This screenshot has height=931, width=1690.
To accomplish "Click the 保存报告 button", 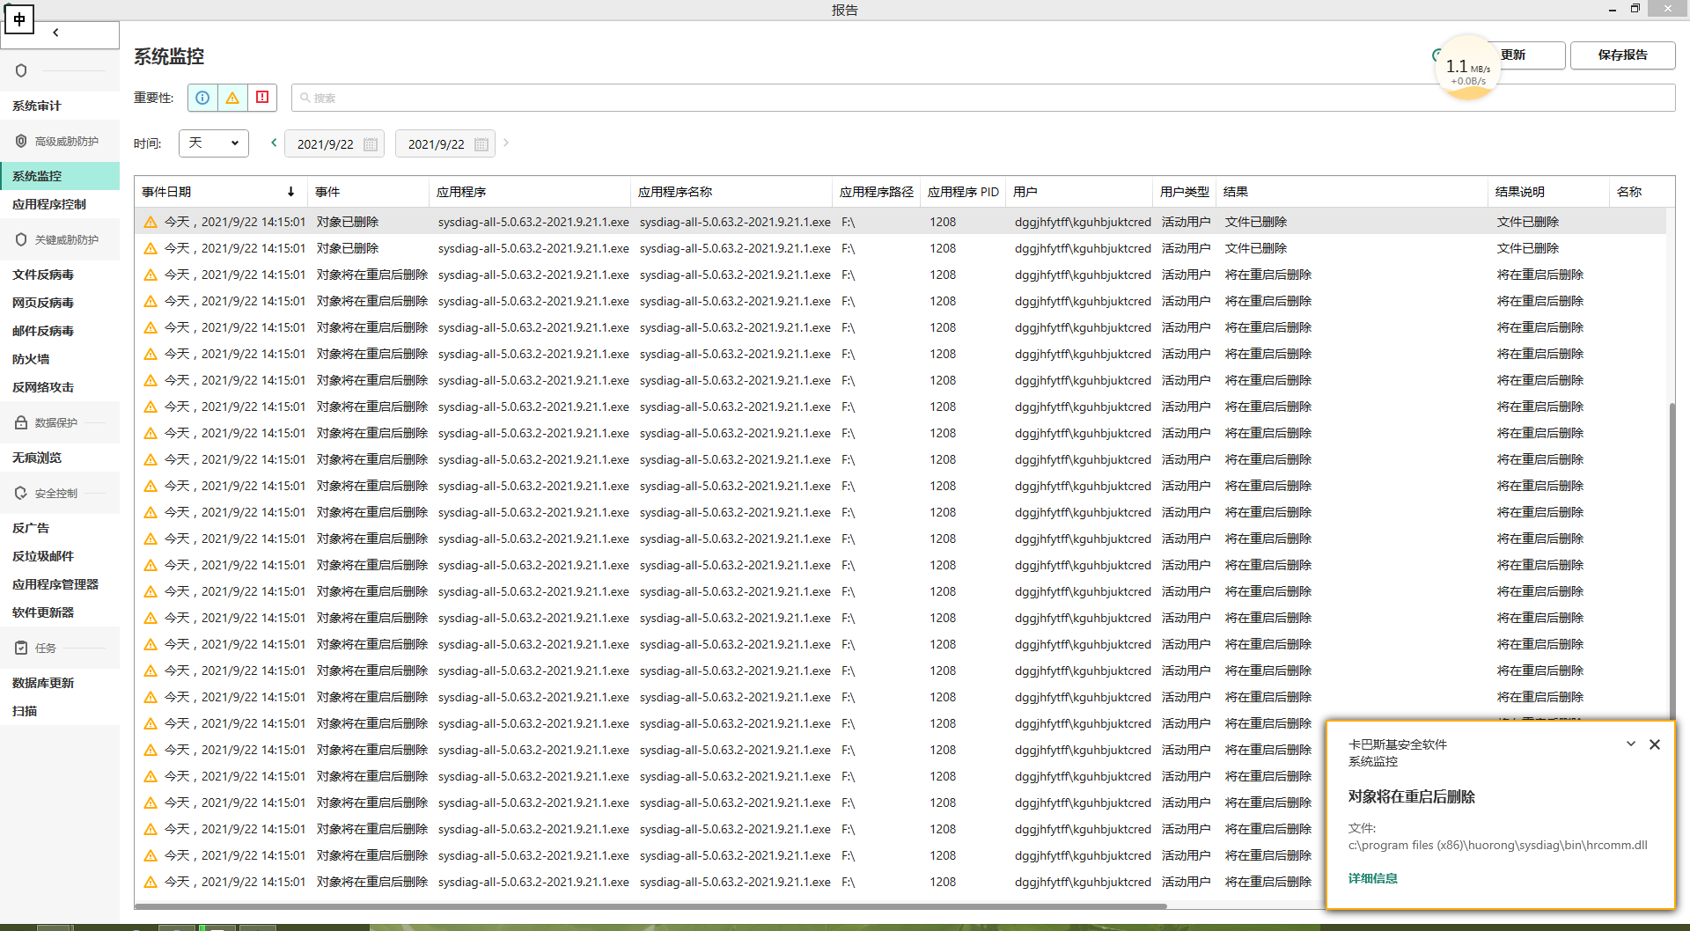I will pos(1622,55).
